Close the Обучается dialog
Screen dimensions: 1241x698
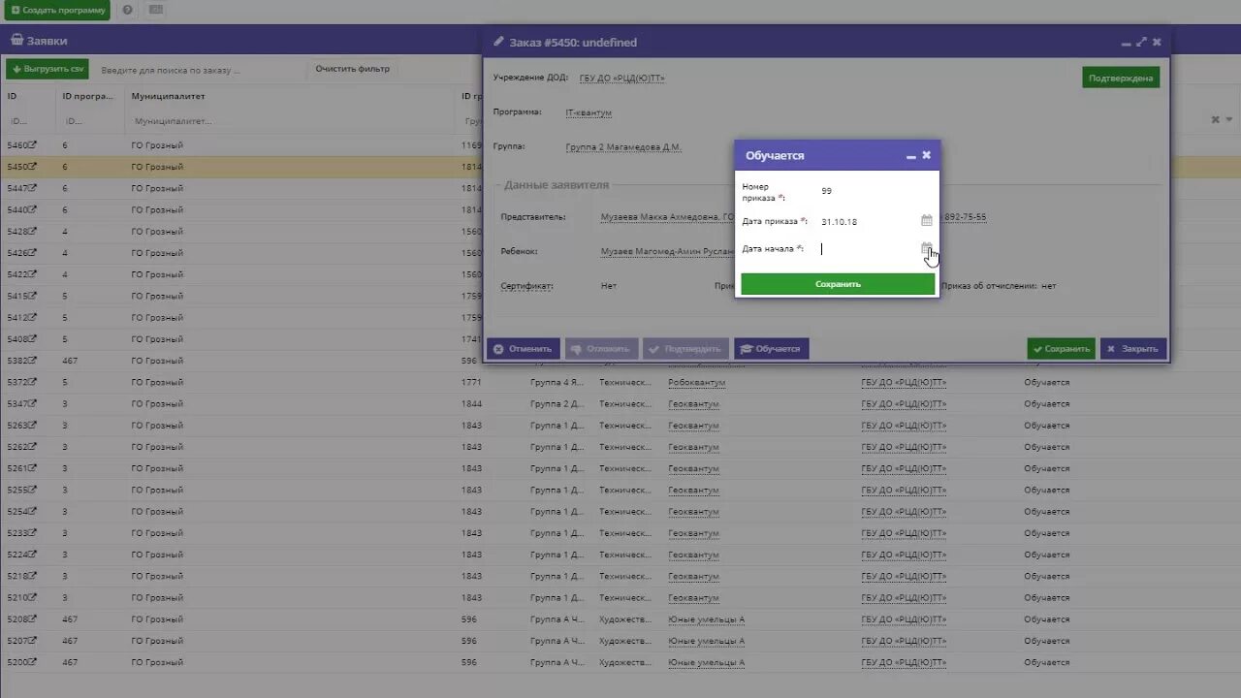tap(927, 155)
